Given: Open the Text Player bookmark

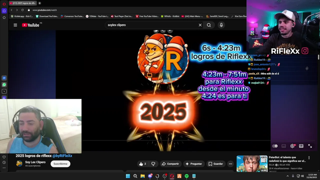Looking at the screenshot, I should tap(122, 16).
